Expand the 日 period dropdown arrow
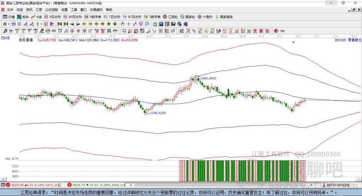 coord(9,24)
